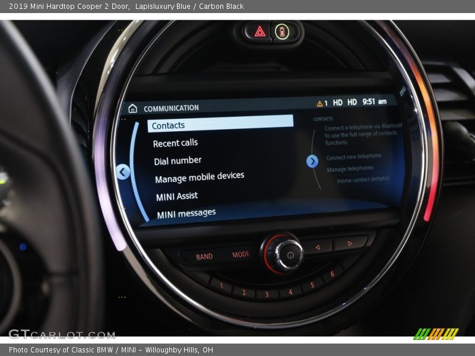Choose Dial number
Viewport: 475px width, 356px height.
(178, 161)
